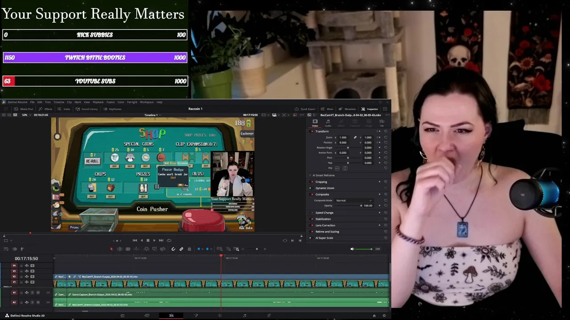The height and width of the screenshot is (320, 570).
Task: Switch to the Fairlight page
Action: [244, 316]
